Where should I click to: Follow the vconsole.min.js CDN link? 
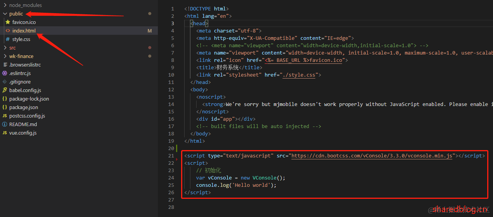click(x=372, y=156)
